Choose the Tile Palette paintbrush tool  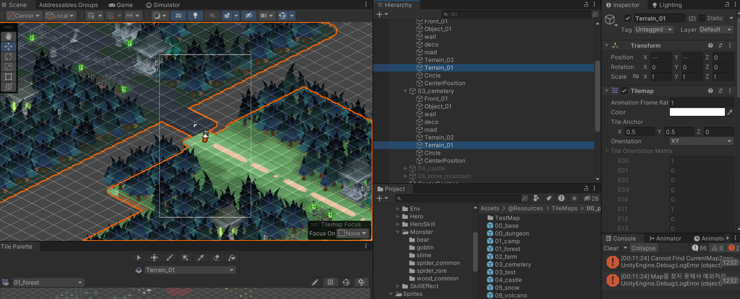[170, 258]
